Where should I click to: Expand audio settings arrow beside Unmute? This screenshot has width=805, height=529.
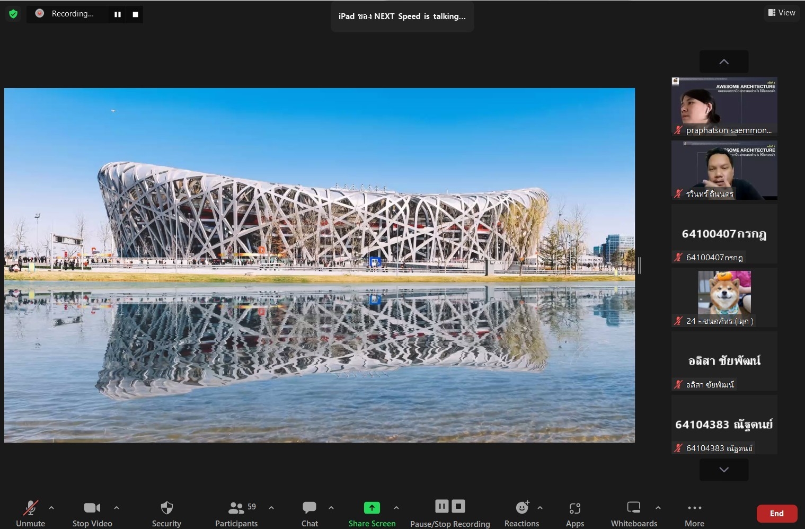click(x=51, y=508)
